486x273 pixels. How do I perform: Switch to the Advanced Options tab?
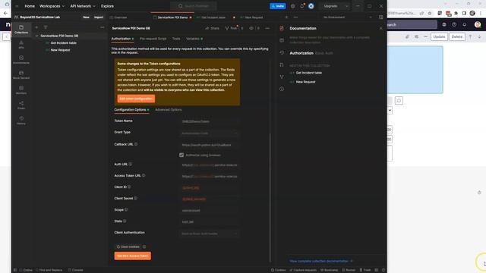169,110
